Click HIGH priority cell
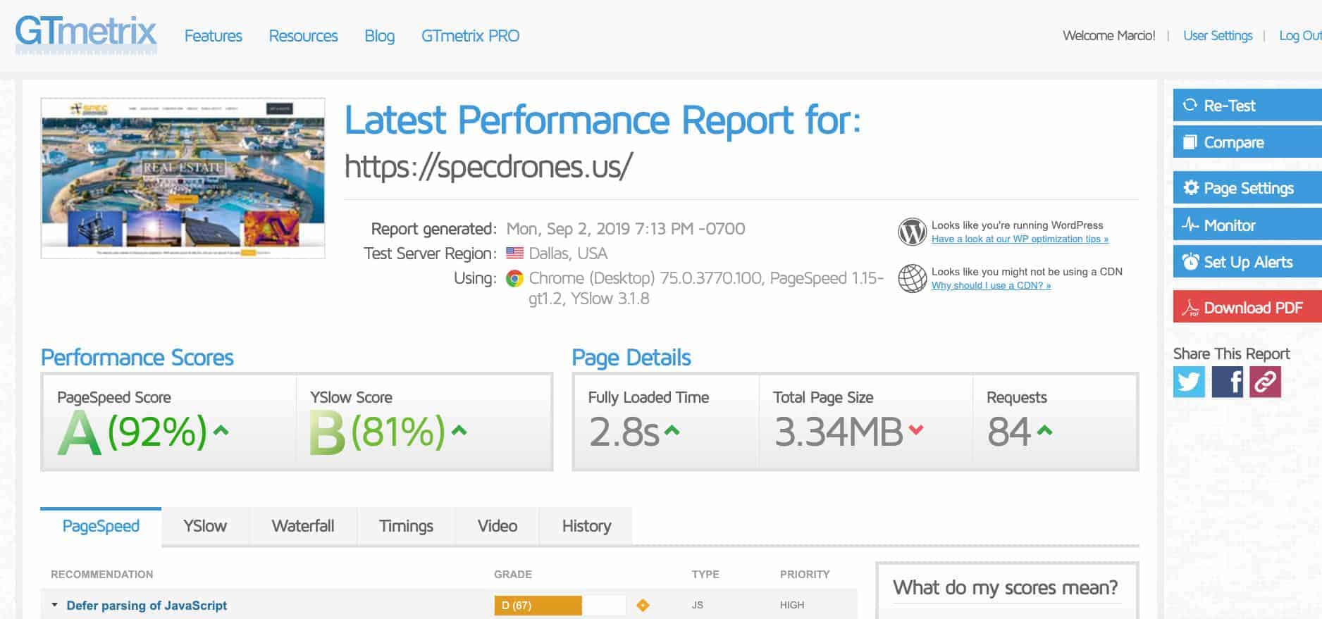Viewport: 1322px width, 619px height. point(792,605)
